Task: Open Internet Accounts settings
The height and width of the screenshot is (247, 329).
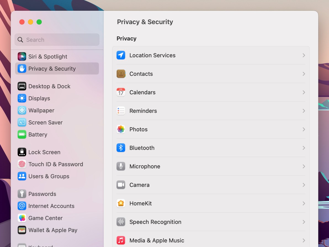Action: [x=51, y=206]
